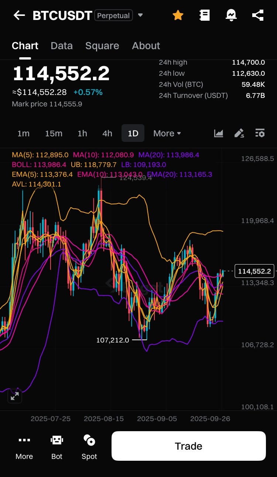The width and height of the screenshot is (277, 477).
Task: Click the 2025-08-15 date on time axis
Action: pyautogui.click(x=104, y=419)
